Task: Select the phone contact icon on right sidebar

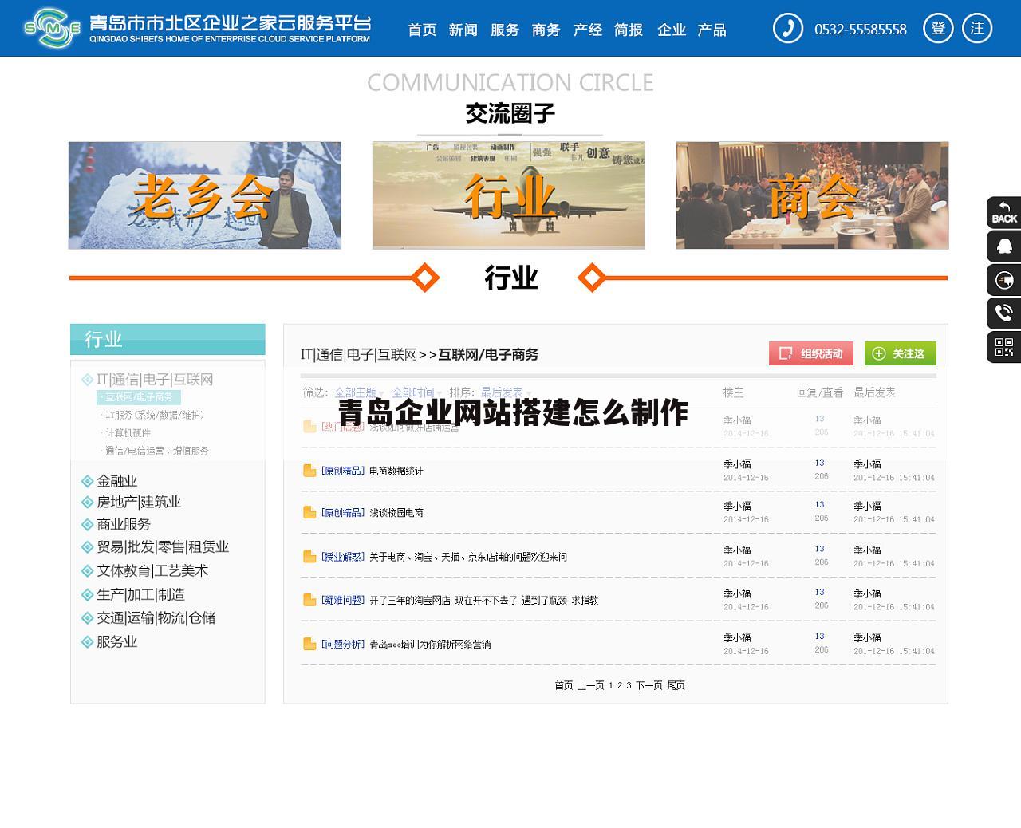Action: pyautogui.click(x=1003, y=313)
